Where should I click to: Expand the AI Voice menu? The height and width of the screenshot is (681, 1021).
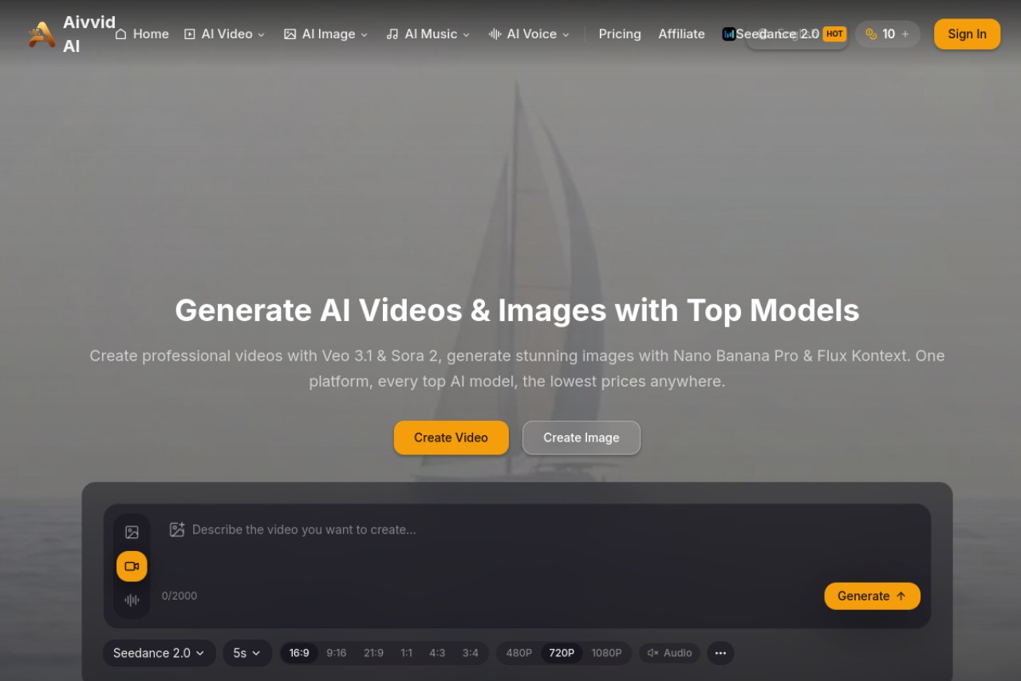(530, 34)
